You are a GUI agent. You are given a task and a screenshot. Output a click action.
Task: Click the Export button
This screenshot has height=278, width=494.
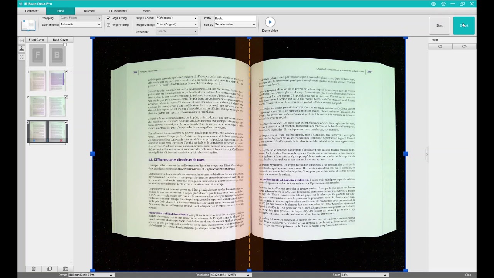click(464, 25)
